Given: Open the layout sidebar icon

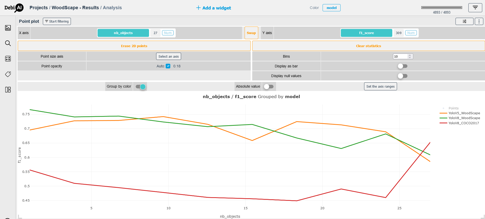Looking at the screenshot, I should coord(8,89).
